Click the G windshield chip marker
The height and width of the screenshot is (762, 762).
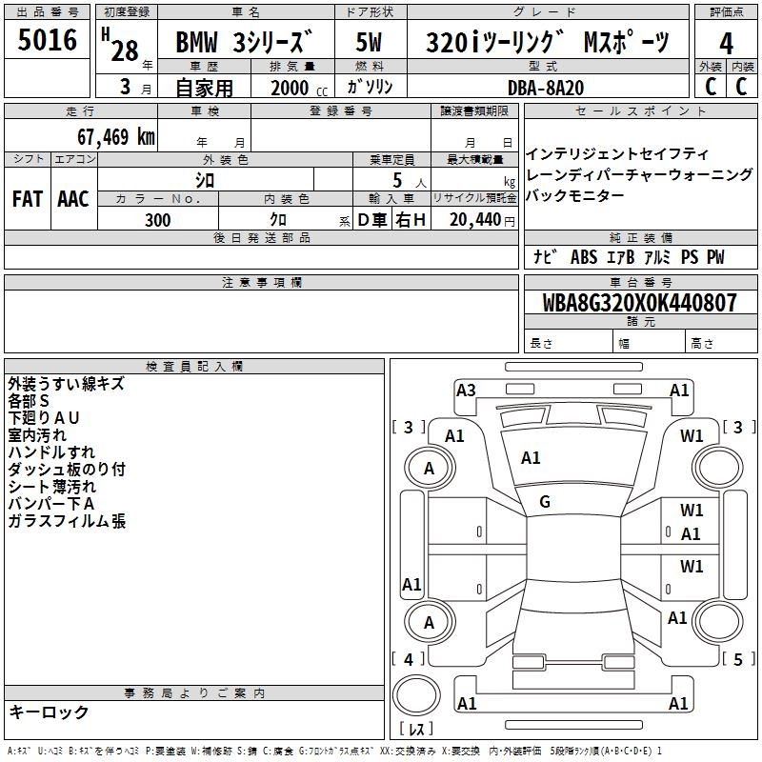pos(545,502)
